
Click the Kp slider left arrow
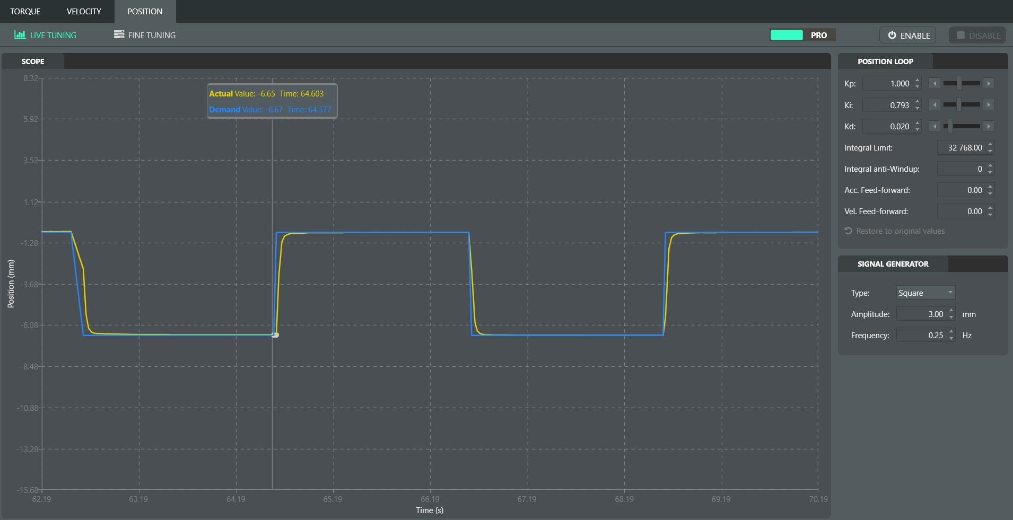[935, 84]
